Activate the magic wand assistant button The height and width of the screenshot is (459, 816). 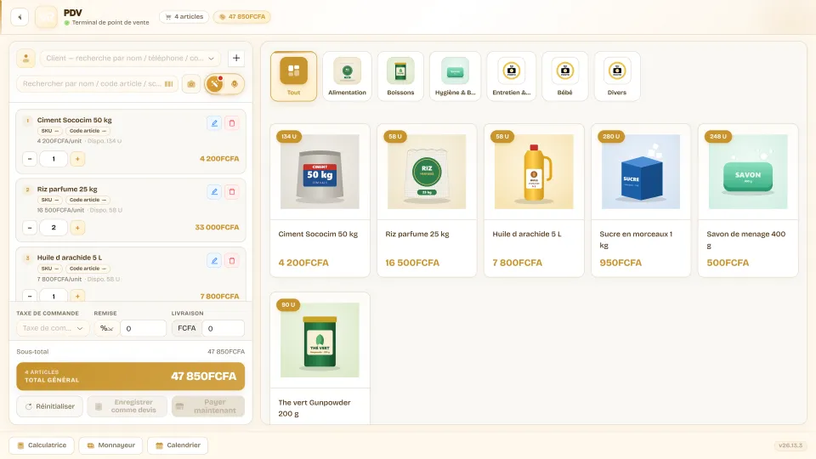coord(214,84)
